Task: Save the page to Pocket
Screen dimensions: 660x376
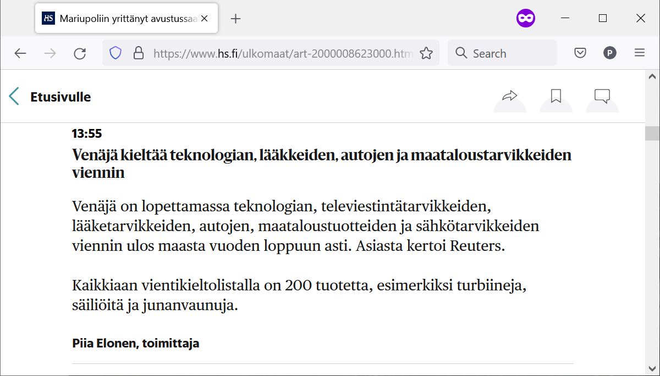Action: (579, 53)
